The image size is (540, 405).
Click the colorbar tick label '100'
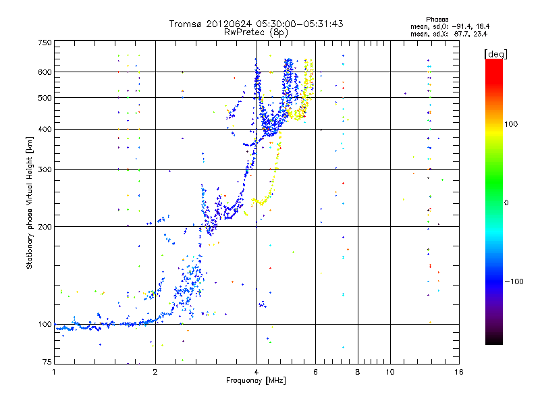(x=511, y=124)
